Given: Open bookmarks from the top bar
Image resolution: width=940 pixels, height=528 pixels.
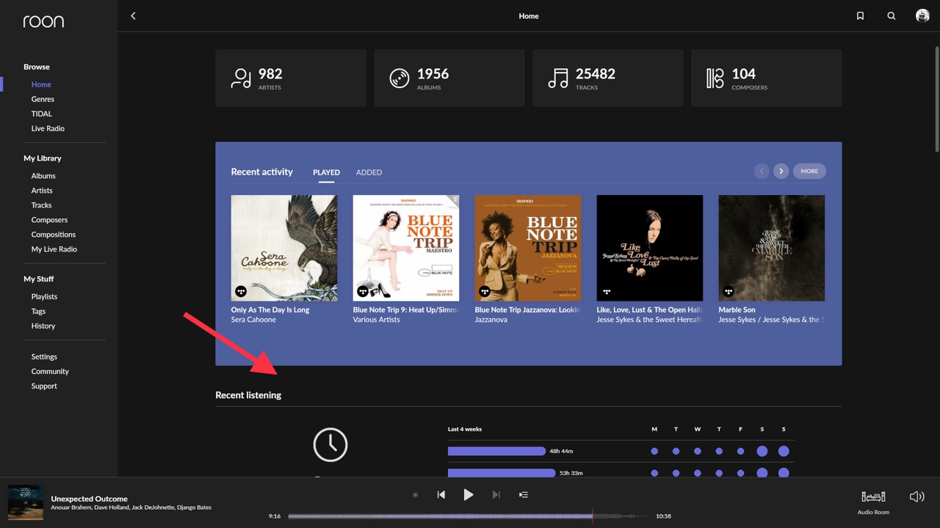Looking at the screenshot, I should [x=860, y=16].
